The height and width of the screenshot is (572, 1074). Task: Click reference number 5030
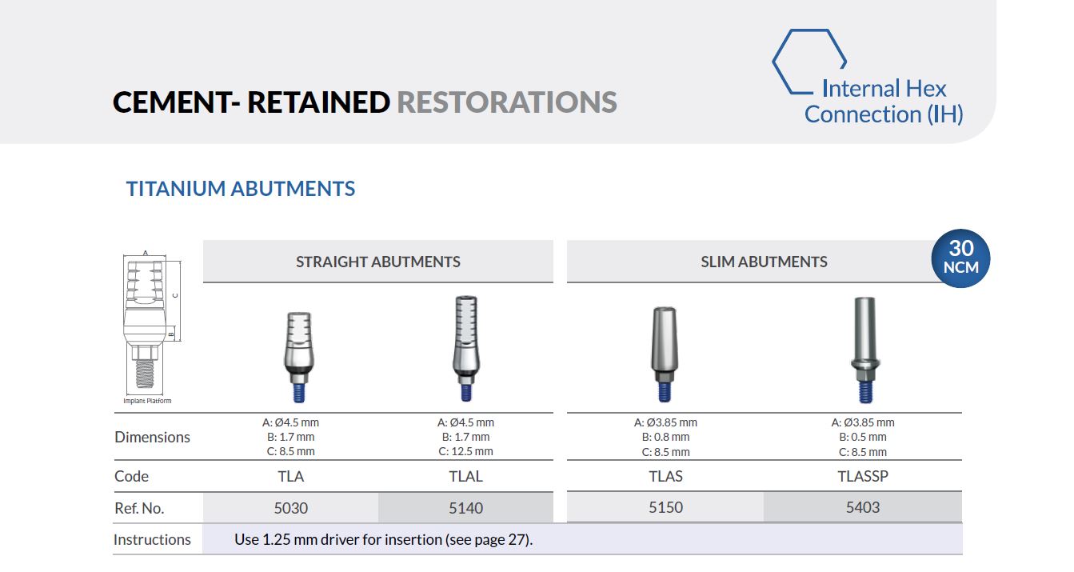click(x=290, y=508)
